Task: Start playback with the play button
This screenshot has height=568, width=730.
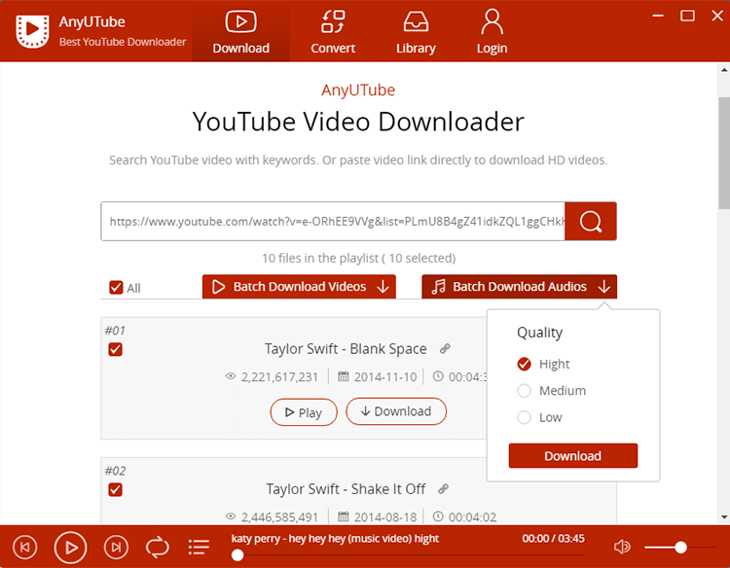Action: [70, 548]
